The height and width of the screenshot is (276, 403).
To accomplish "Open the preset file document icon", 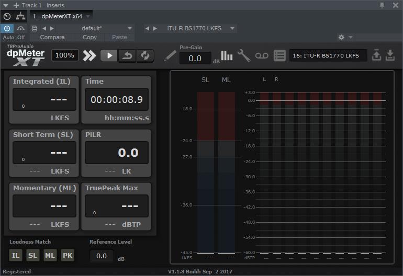I will (35, 28).
